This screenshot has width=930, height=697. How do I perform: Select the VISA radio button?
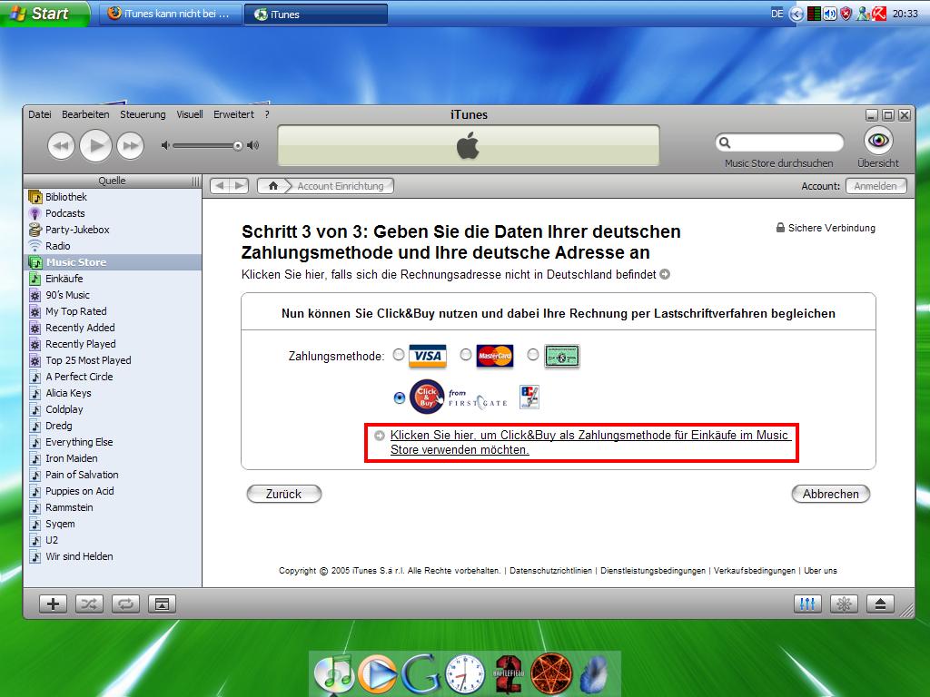(x=399, y=355)
